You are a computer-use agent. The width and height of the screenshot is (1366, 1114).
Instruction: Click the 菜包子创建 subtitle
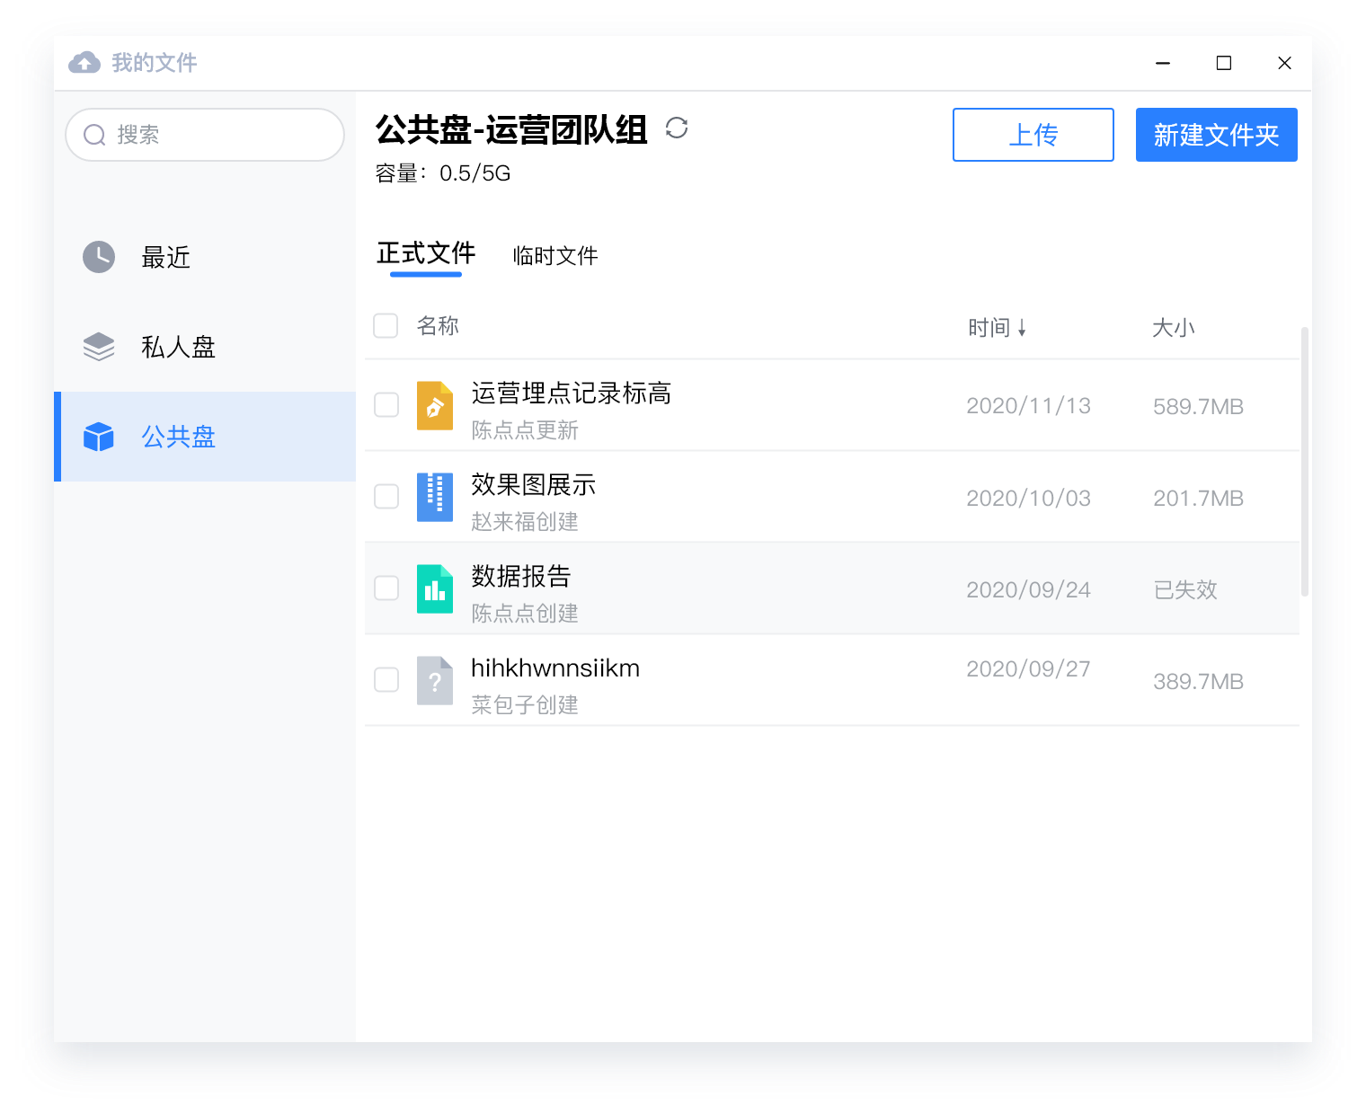(525, 705)
